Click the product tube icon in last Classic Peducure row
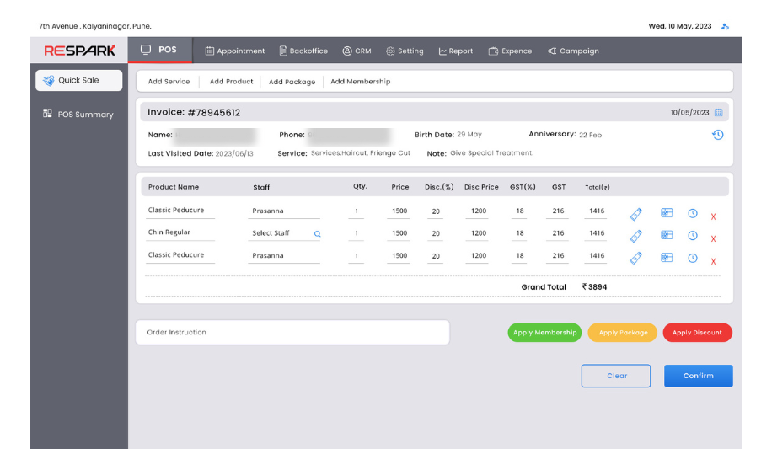 point(635,259)
